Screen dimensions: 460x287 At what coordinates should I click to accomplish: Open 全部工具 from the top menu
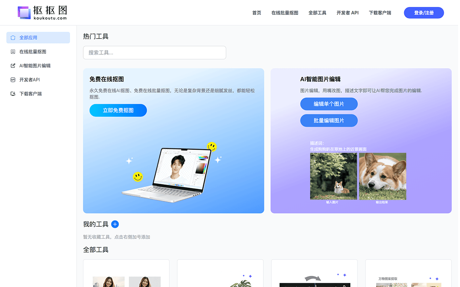click(317, 13)
